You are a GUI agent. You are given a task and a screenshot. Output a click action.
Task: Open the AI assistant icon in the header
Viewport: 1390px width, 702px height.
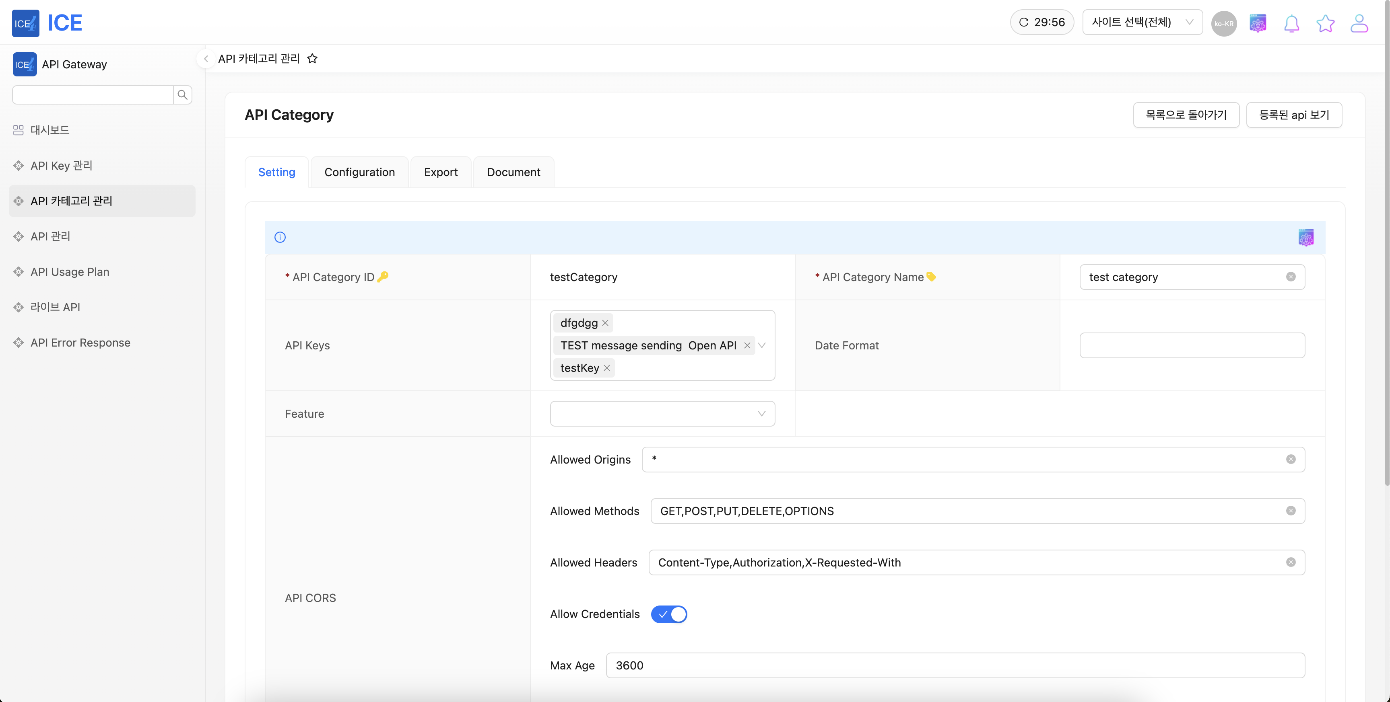(x=1258, y=23)
